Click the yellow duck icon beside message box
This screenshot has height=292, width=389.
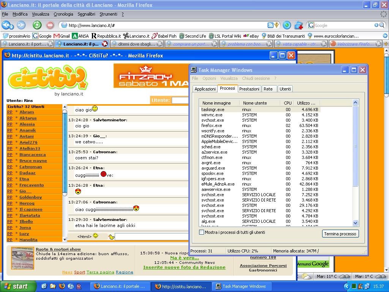tap(111, 237)
